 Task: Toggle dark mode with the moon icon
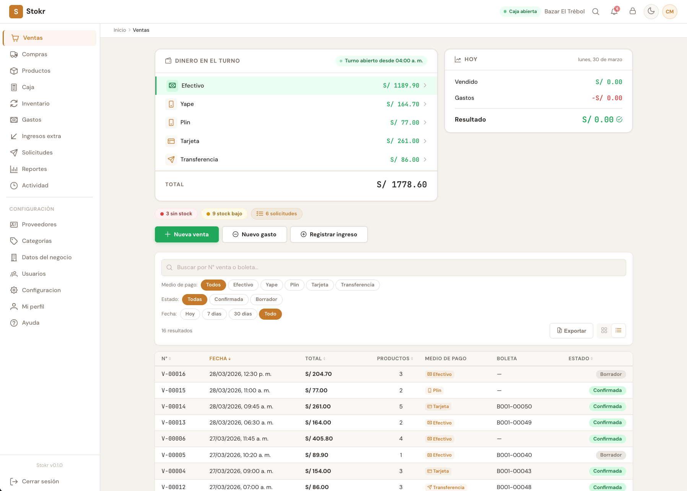click(x=651, y=11)
